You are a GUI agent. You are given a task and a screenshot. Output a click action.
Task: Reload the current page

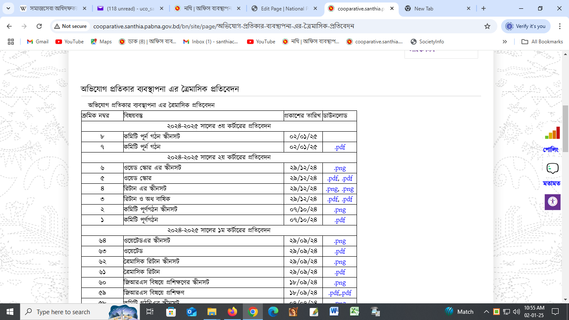pyautogui.click(x=39, y=26)
